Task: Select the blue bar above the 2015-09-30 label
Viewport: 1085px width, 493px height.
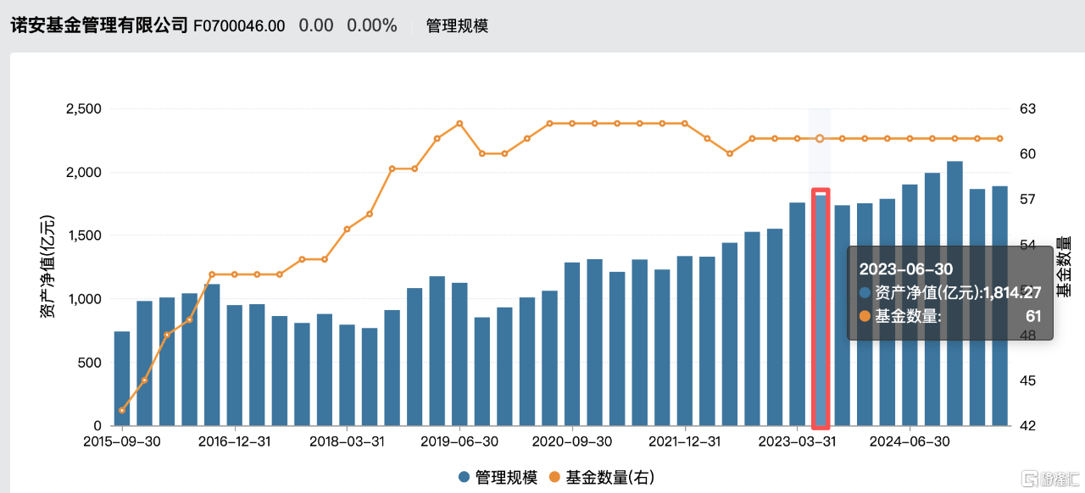Action: coord(122,379)
